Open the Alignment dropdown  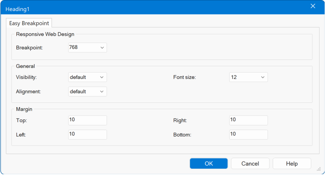pos(87,91)
